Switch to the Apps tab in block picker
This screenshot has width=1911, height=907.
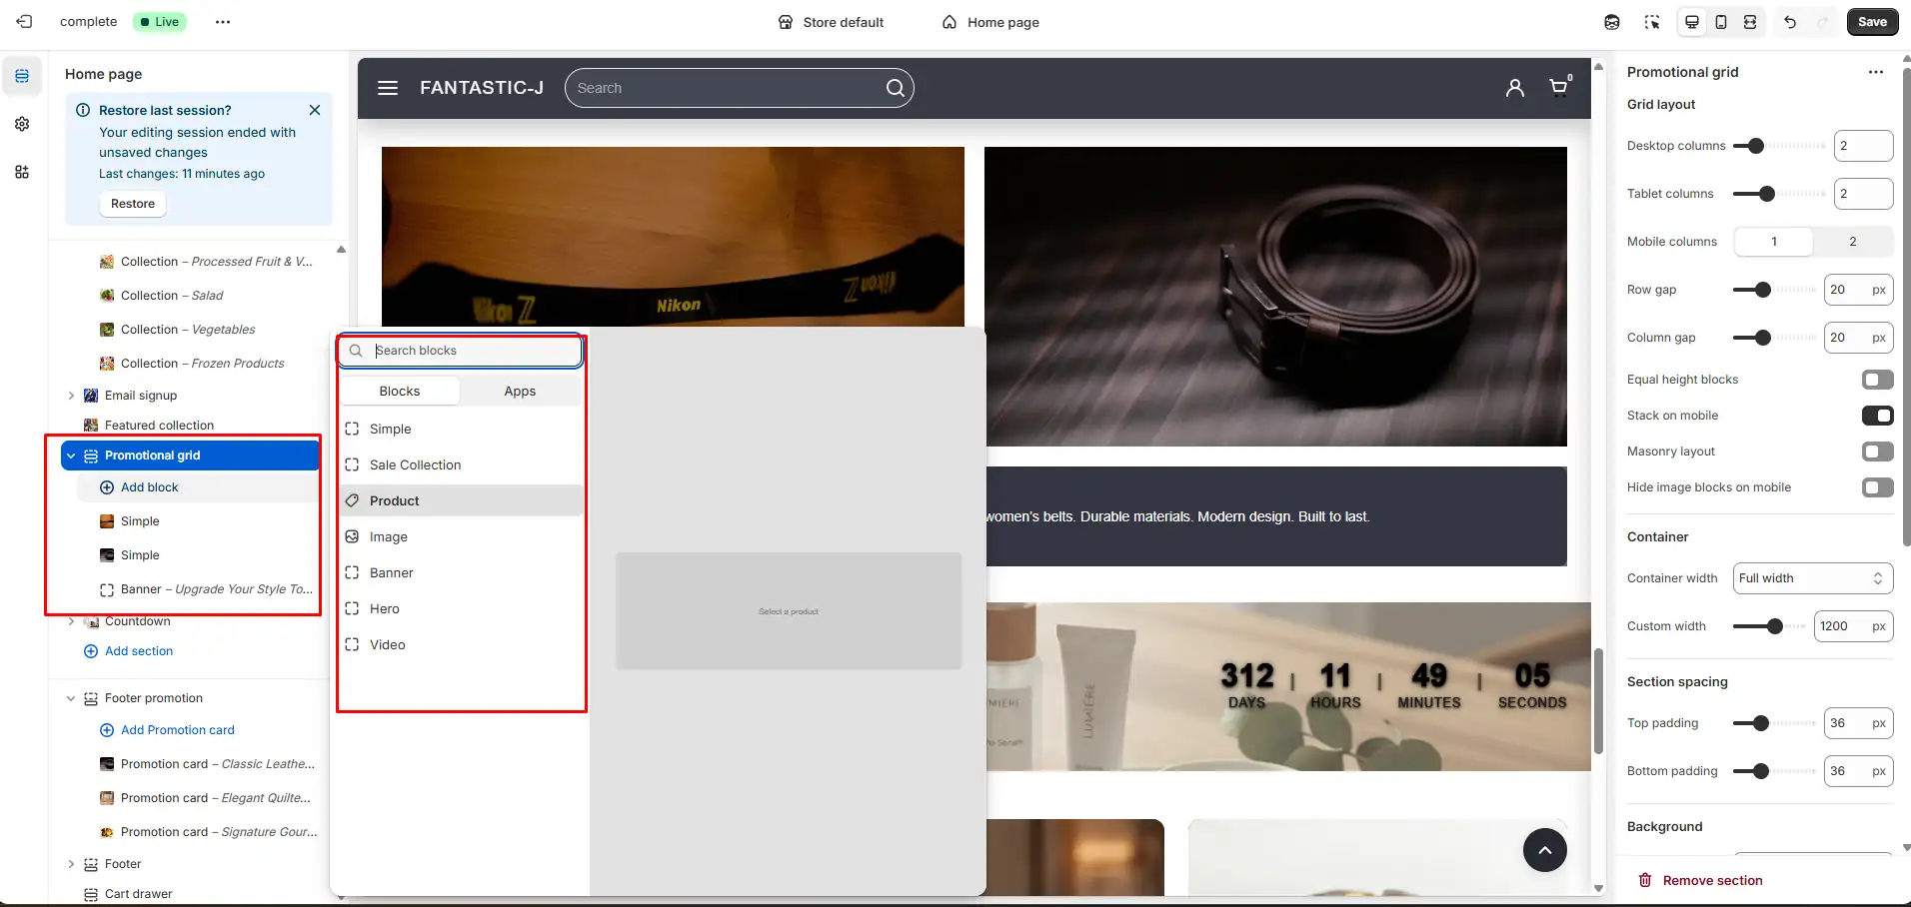pos(520,391)
